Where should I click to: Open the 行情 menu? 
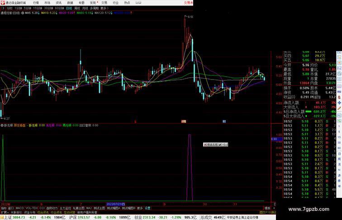click(x=36, y=3)
